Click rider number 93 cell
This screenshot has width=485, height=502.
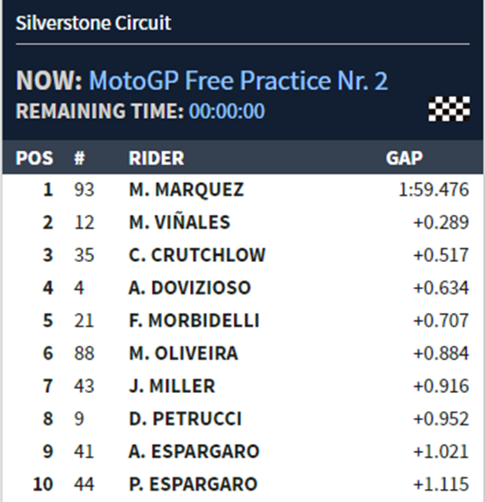click(x=84, y=189)
